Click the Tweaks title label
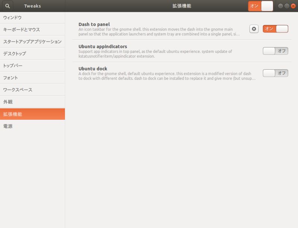298x228 pixels. pos(32,6)
